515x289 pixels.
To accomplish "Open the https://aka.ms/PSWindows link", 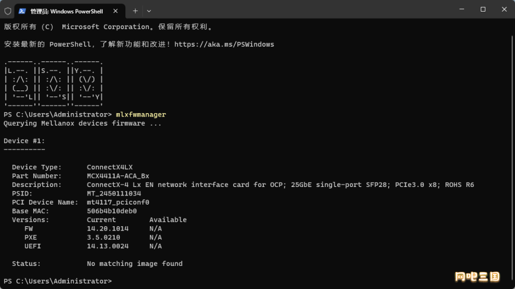I will [x=224, y=44].
